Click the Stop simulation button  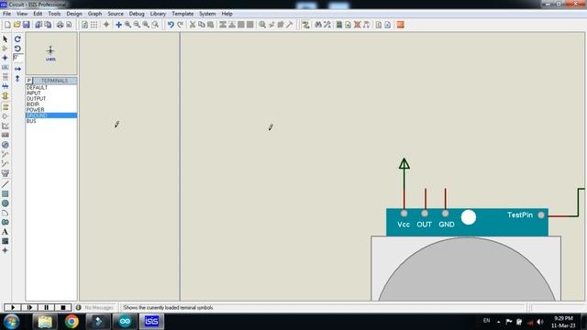pyautogui.click(x=63, y=308)
